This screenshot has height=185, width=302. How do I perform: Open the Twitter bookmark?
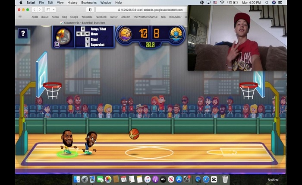point(113,17)
